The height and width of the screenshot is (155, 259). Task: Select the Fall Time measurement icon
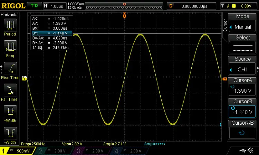10,90
